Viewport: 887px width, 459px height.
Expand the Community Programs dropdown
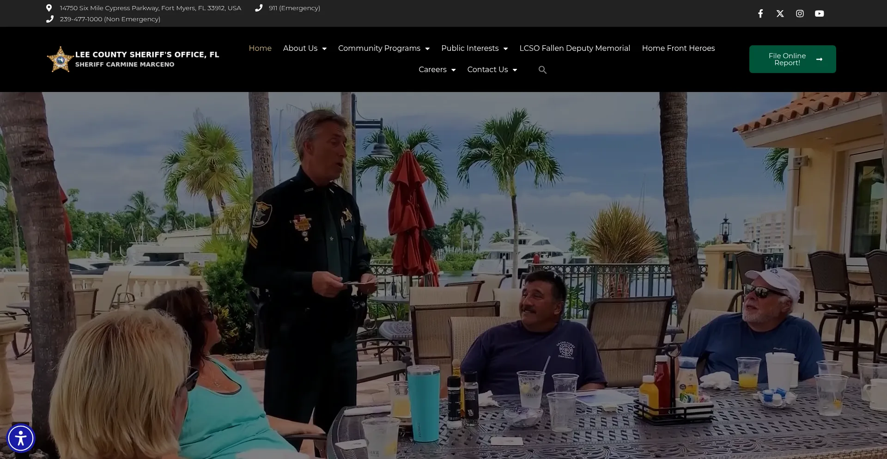(x=383, y=49)
